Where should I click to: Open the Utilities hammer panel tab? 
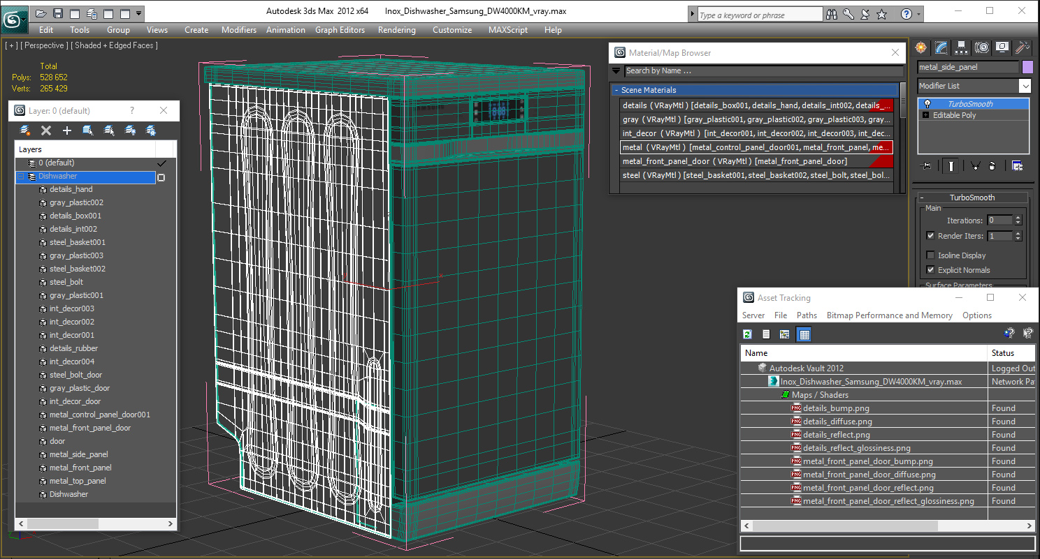click(x=1023, y=47)
